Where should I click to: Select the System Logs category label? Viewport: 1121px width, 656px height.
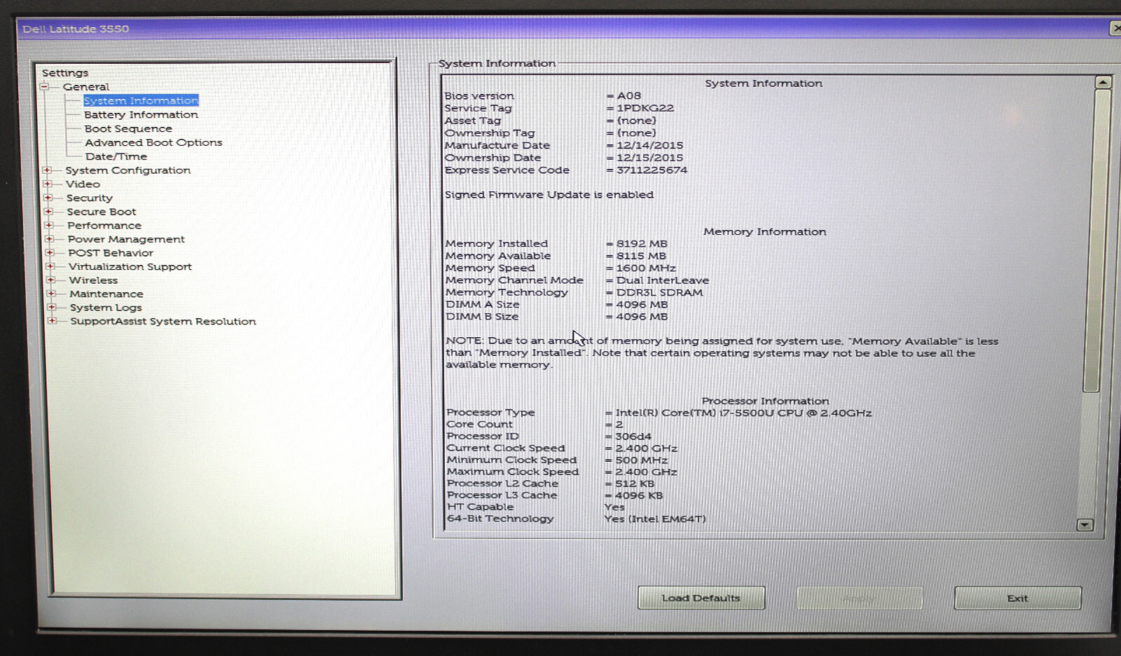106,308
